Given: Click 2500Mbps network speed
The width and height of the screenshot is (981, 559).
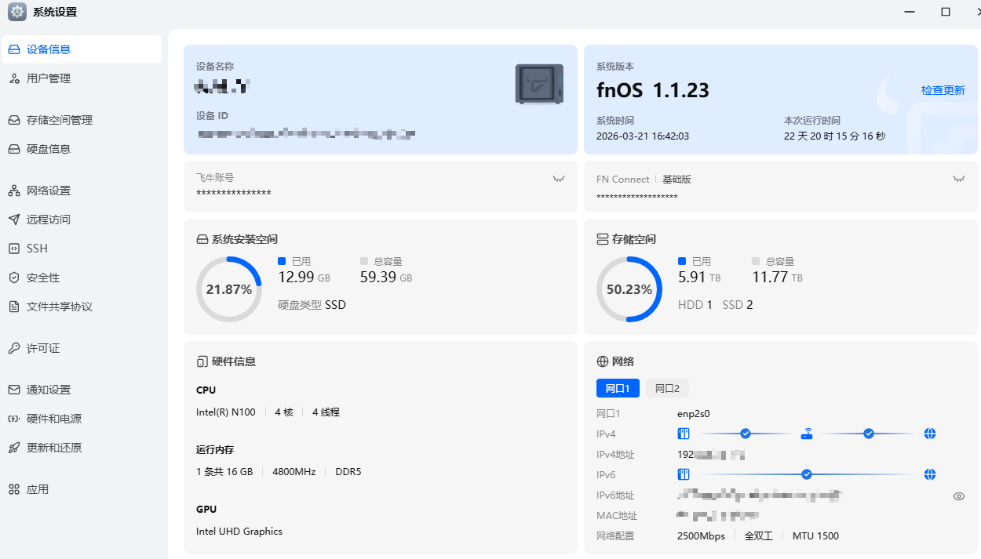Looking at the screenshot, I should tap(702, 536).
